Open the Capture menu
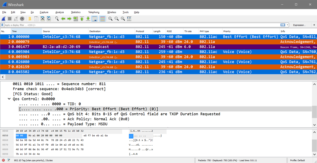317x163 pixels. click(44, 12)
